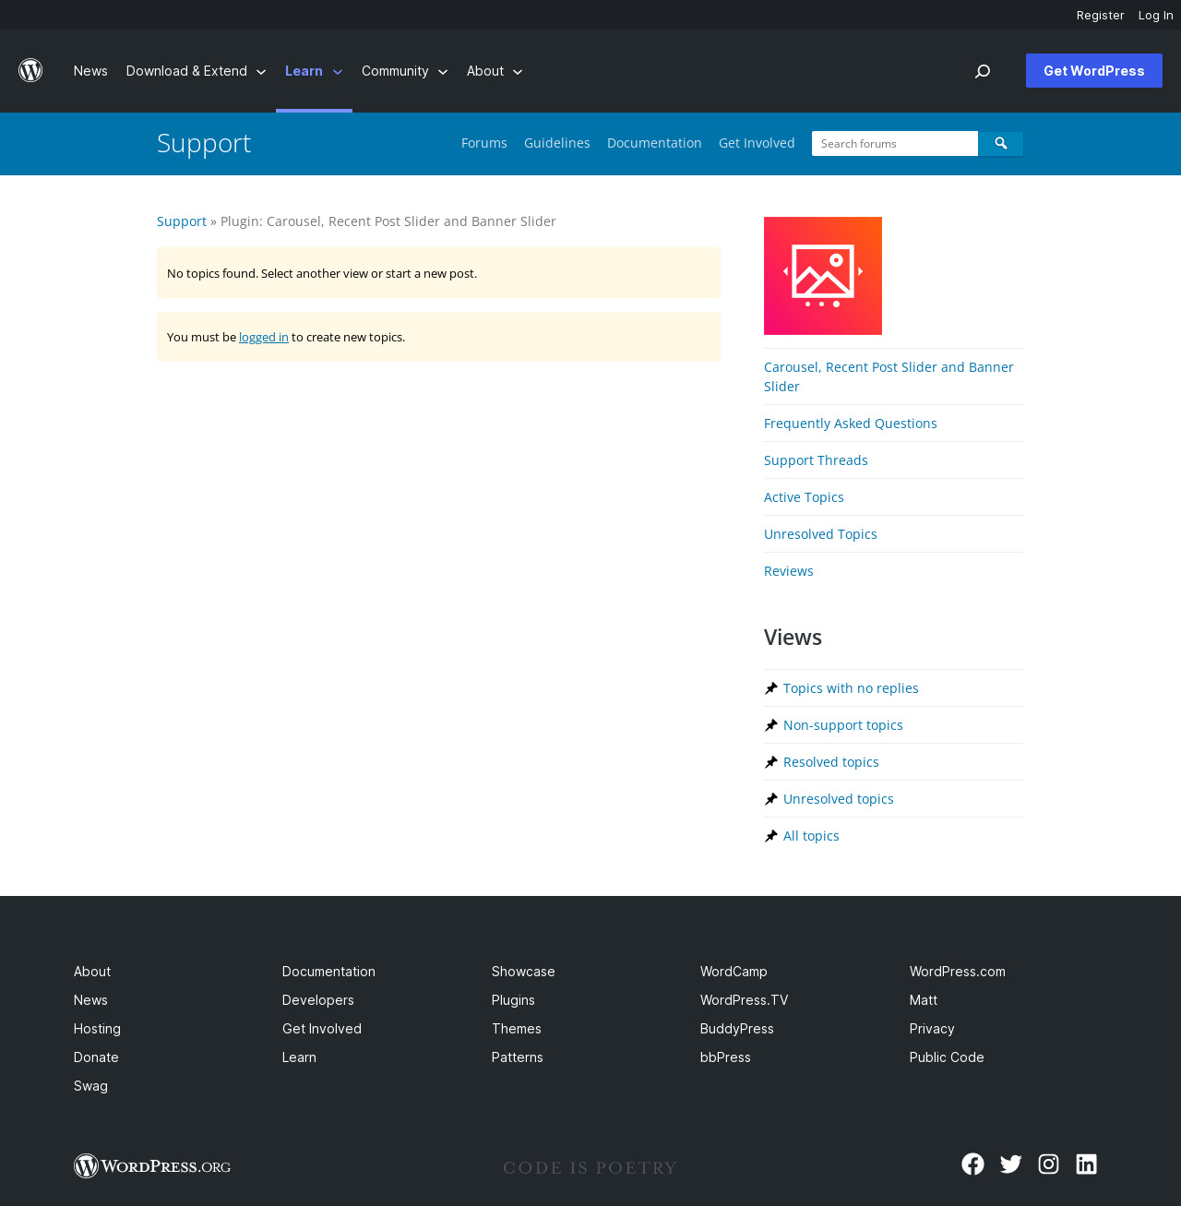
Task: Open Reviews link in sidebar
Action: pos(789,571)
